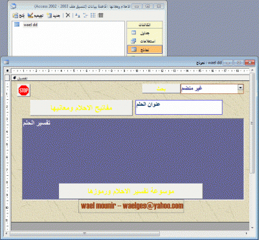Close the wael dd form window
This screenshot has height=240, width=259.
[x=250, y=62]
